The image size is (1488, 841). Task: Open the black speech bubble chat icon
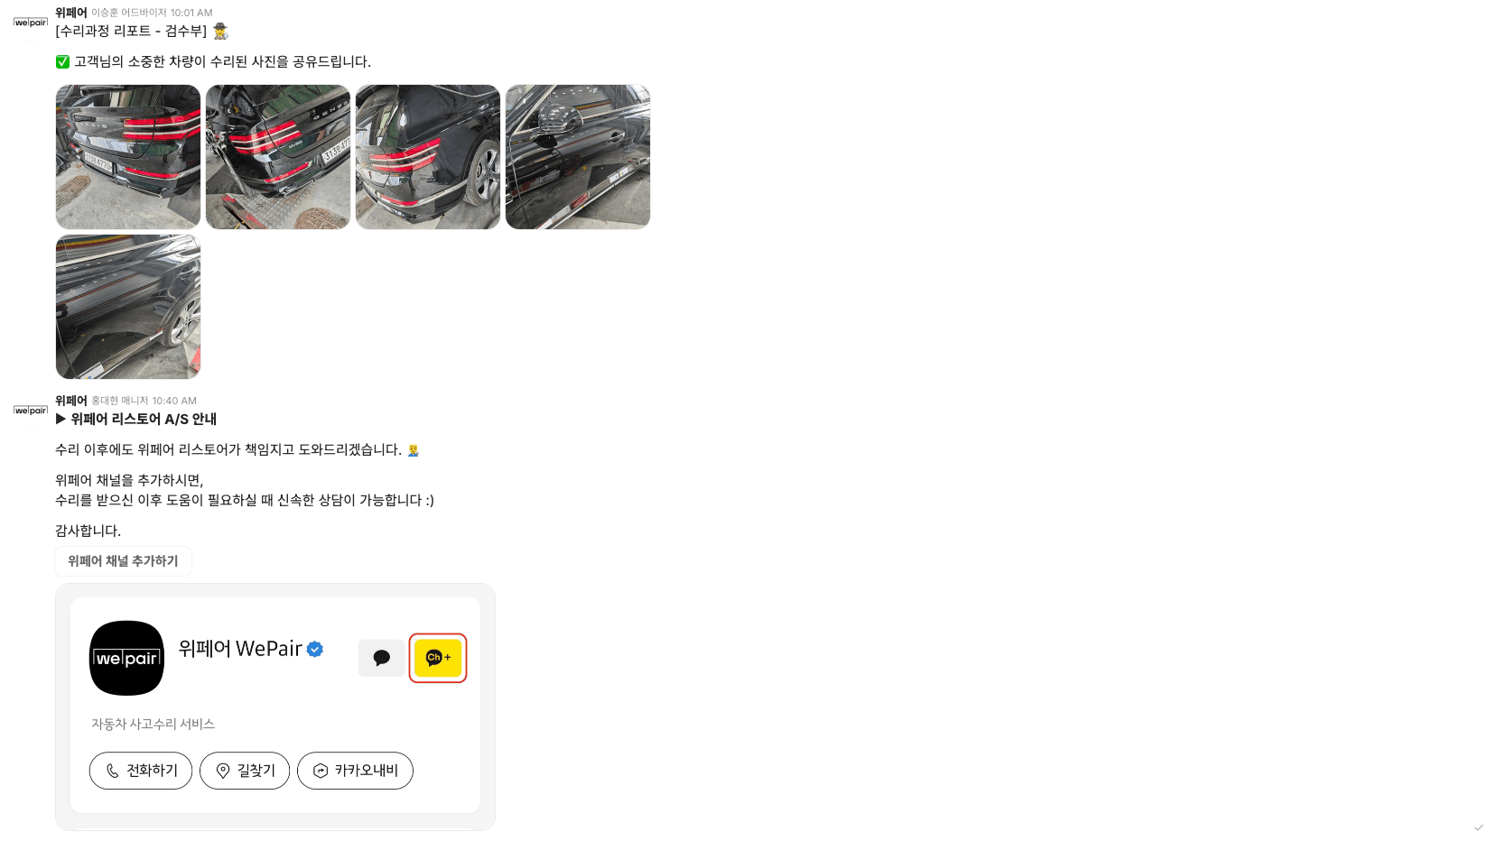click(x=382, y=658)
